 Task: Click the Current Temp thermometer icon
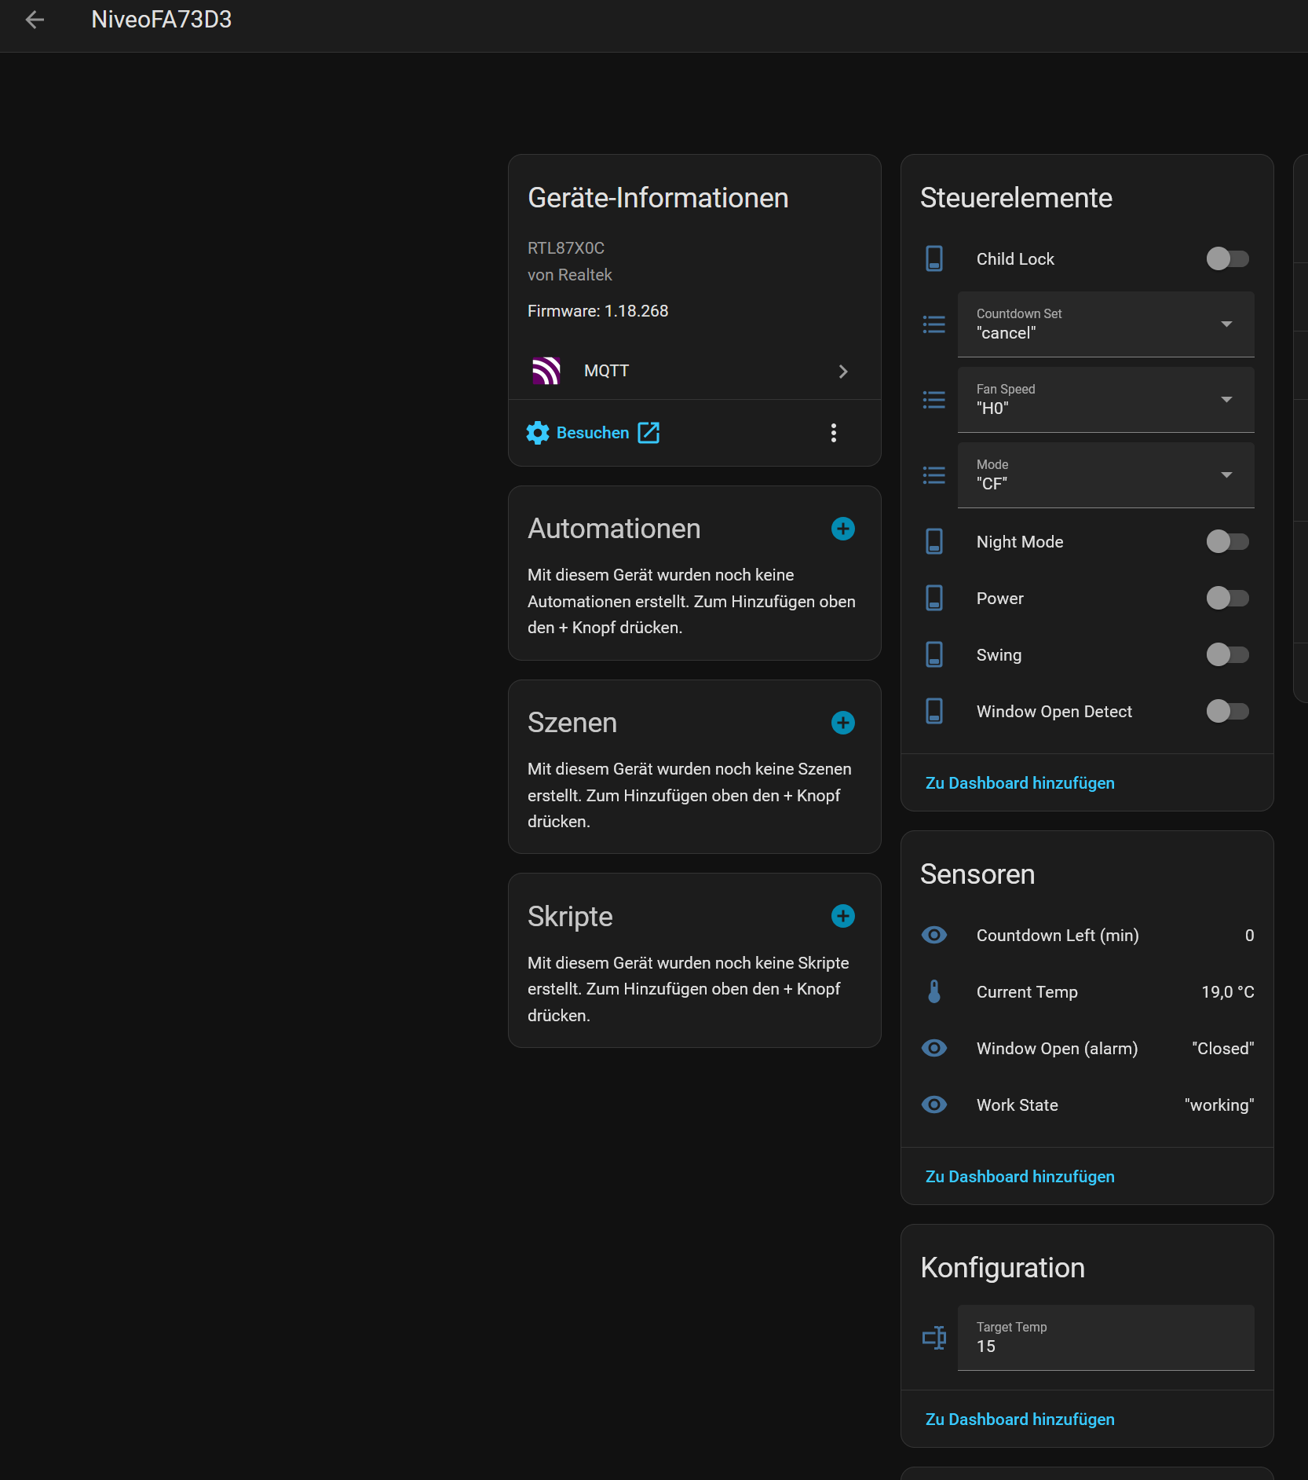[x=934, y=991]
